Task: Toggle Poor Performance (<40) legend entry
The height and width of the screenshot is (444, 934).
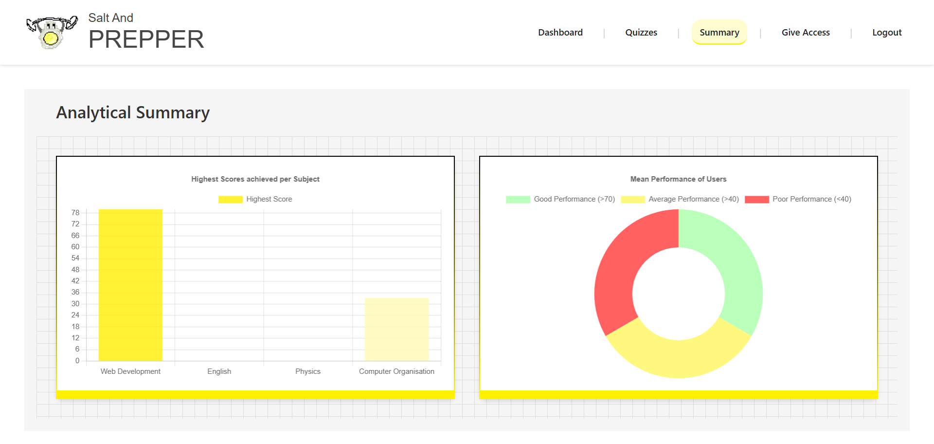Action: click(x=811, y=199)
